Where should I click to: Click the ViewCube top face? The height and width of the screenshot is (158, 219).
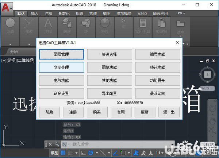click(x=207, y=74)
